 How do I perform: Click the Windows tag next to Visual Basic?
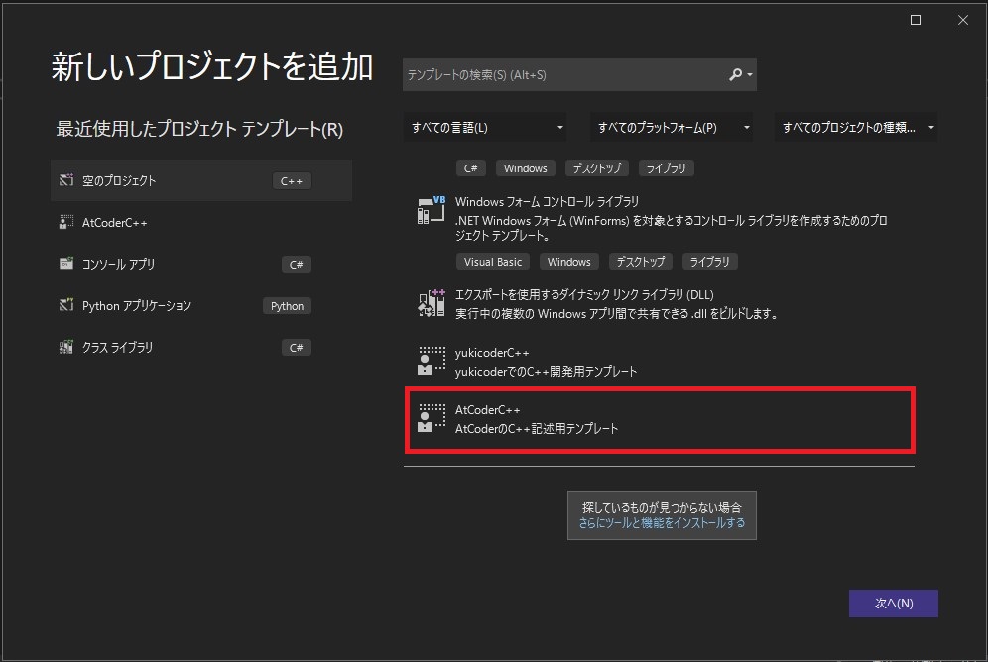[569, 262]
